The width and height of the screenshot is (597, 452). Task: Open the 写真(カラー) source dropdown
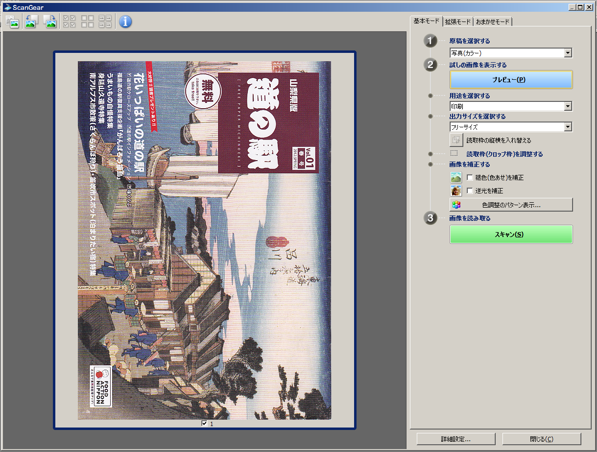click(511, 53)
